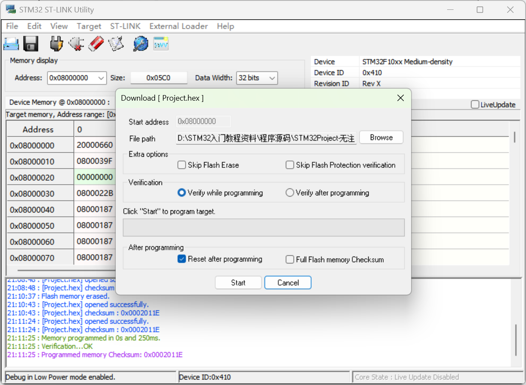Open the Target menu
This screenshot has width=526, height=385.
[89, 26]
